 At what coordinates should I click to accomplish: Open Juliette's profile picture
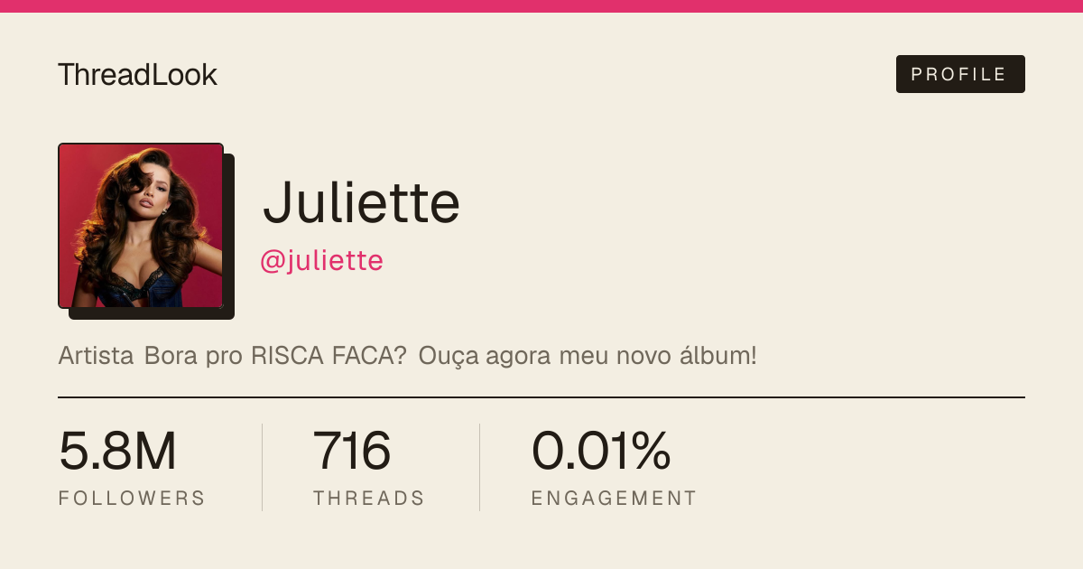coord(141,226)
